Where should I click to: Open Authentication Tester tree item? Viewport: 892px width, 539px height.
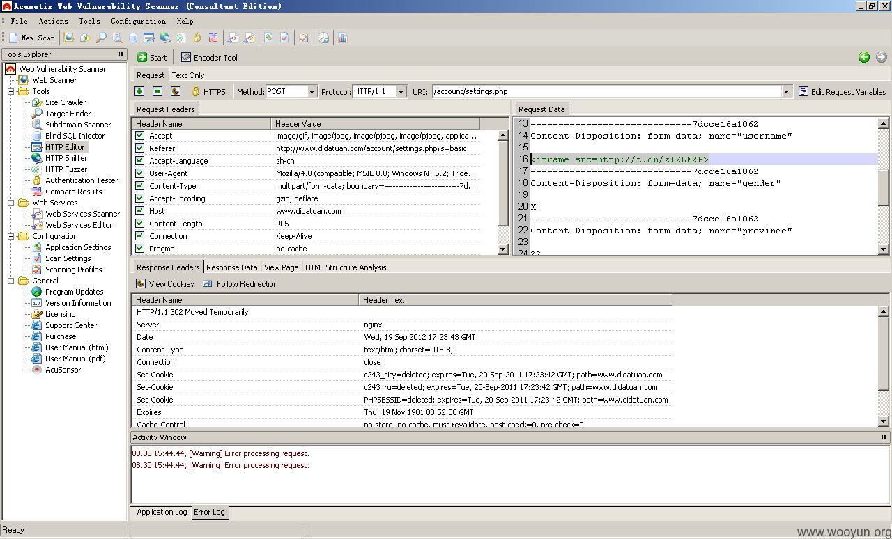click(x=82, y=180)
